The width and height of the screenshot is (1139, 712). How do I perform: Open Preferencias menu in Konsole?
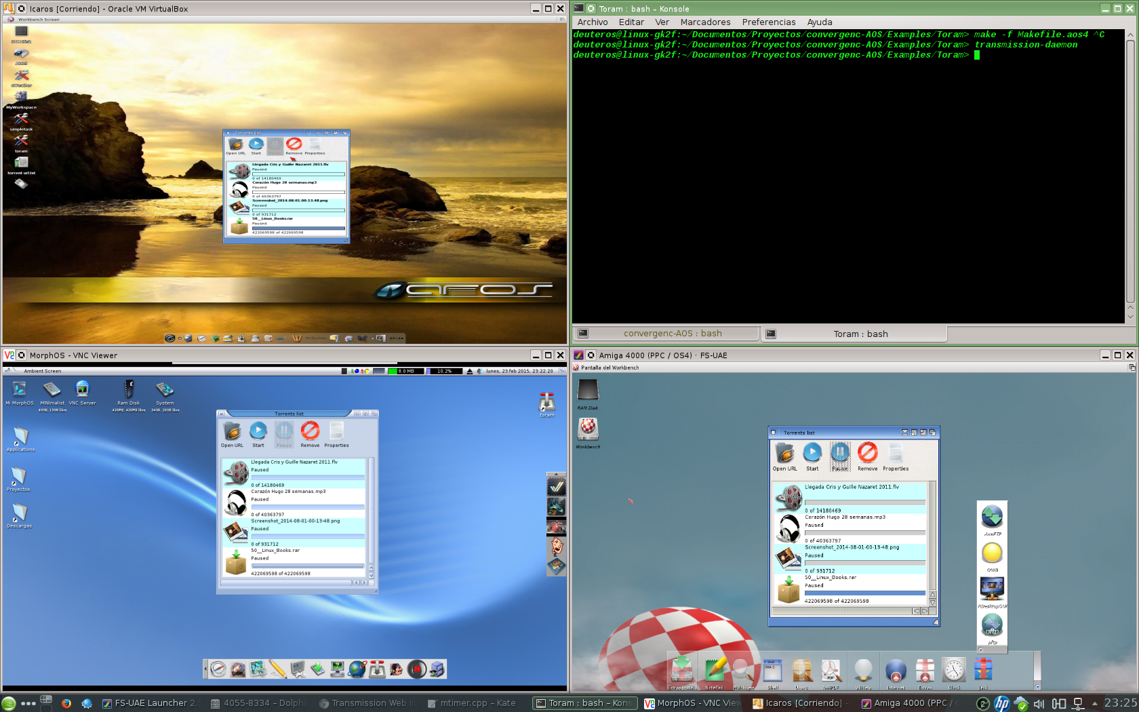(769, 22)
